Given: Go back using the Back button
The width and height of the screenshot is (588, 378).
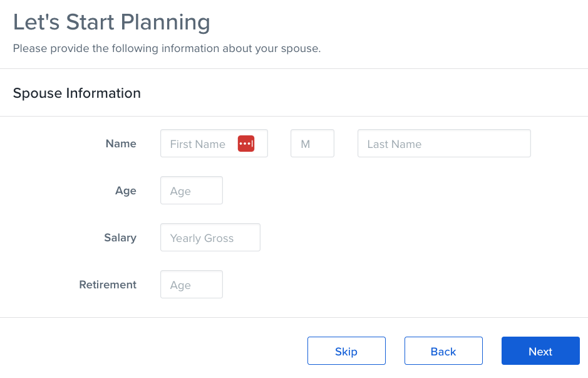Looking at the screenshot, I should pos(443,350).
